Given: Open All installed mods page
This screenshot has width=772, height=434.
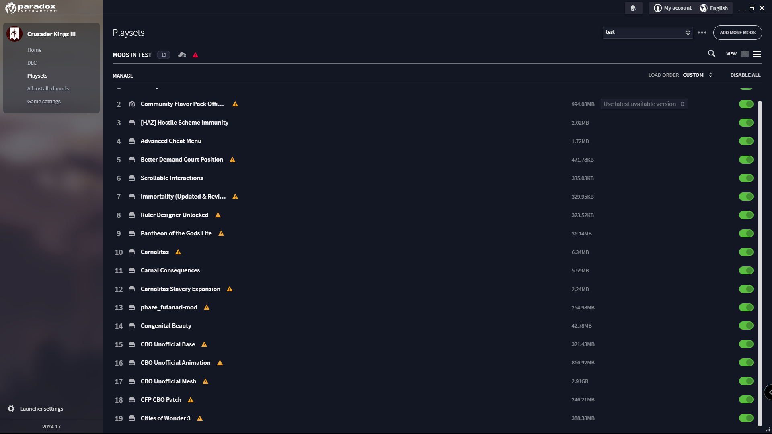Looking at the screenshot, I should (48, 89).
